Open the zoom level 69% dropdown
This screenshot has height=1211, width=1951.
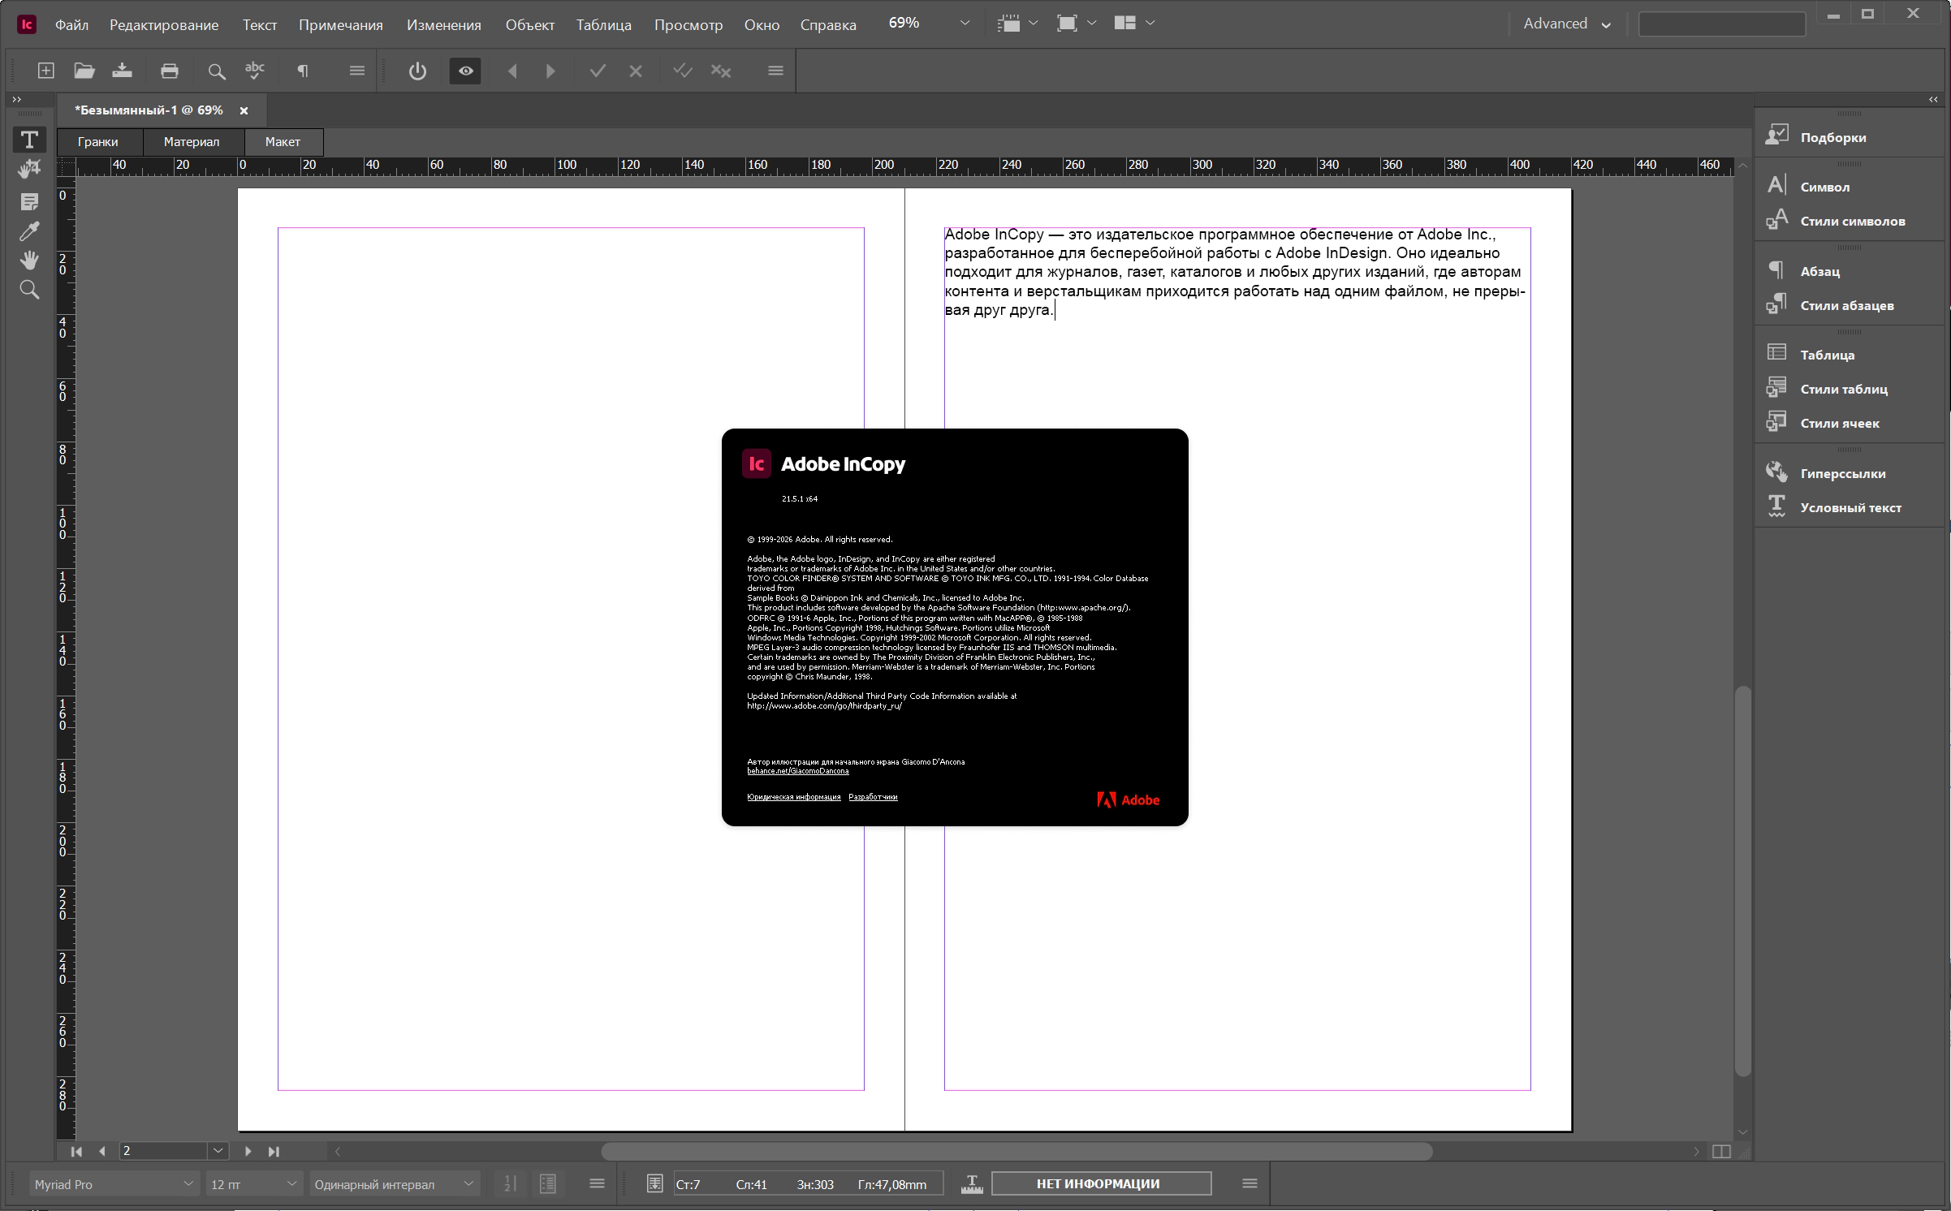[965, 24]
